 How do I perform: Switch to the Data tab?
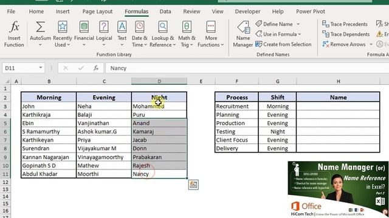click(x=165, y=12)
